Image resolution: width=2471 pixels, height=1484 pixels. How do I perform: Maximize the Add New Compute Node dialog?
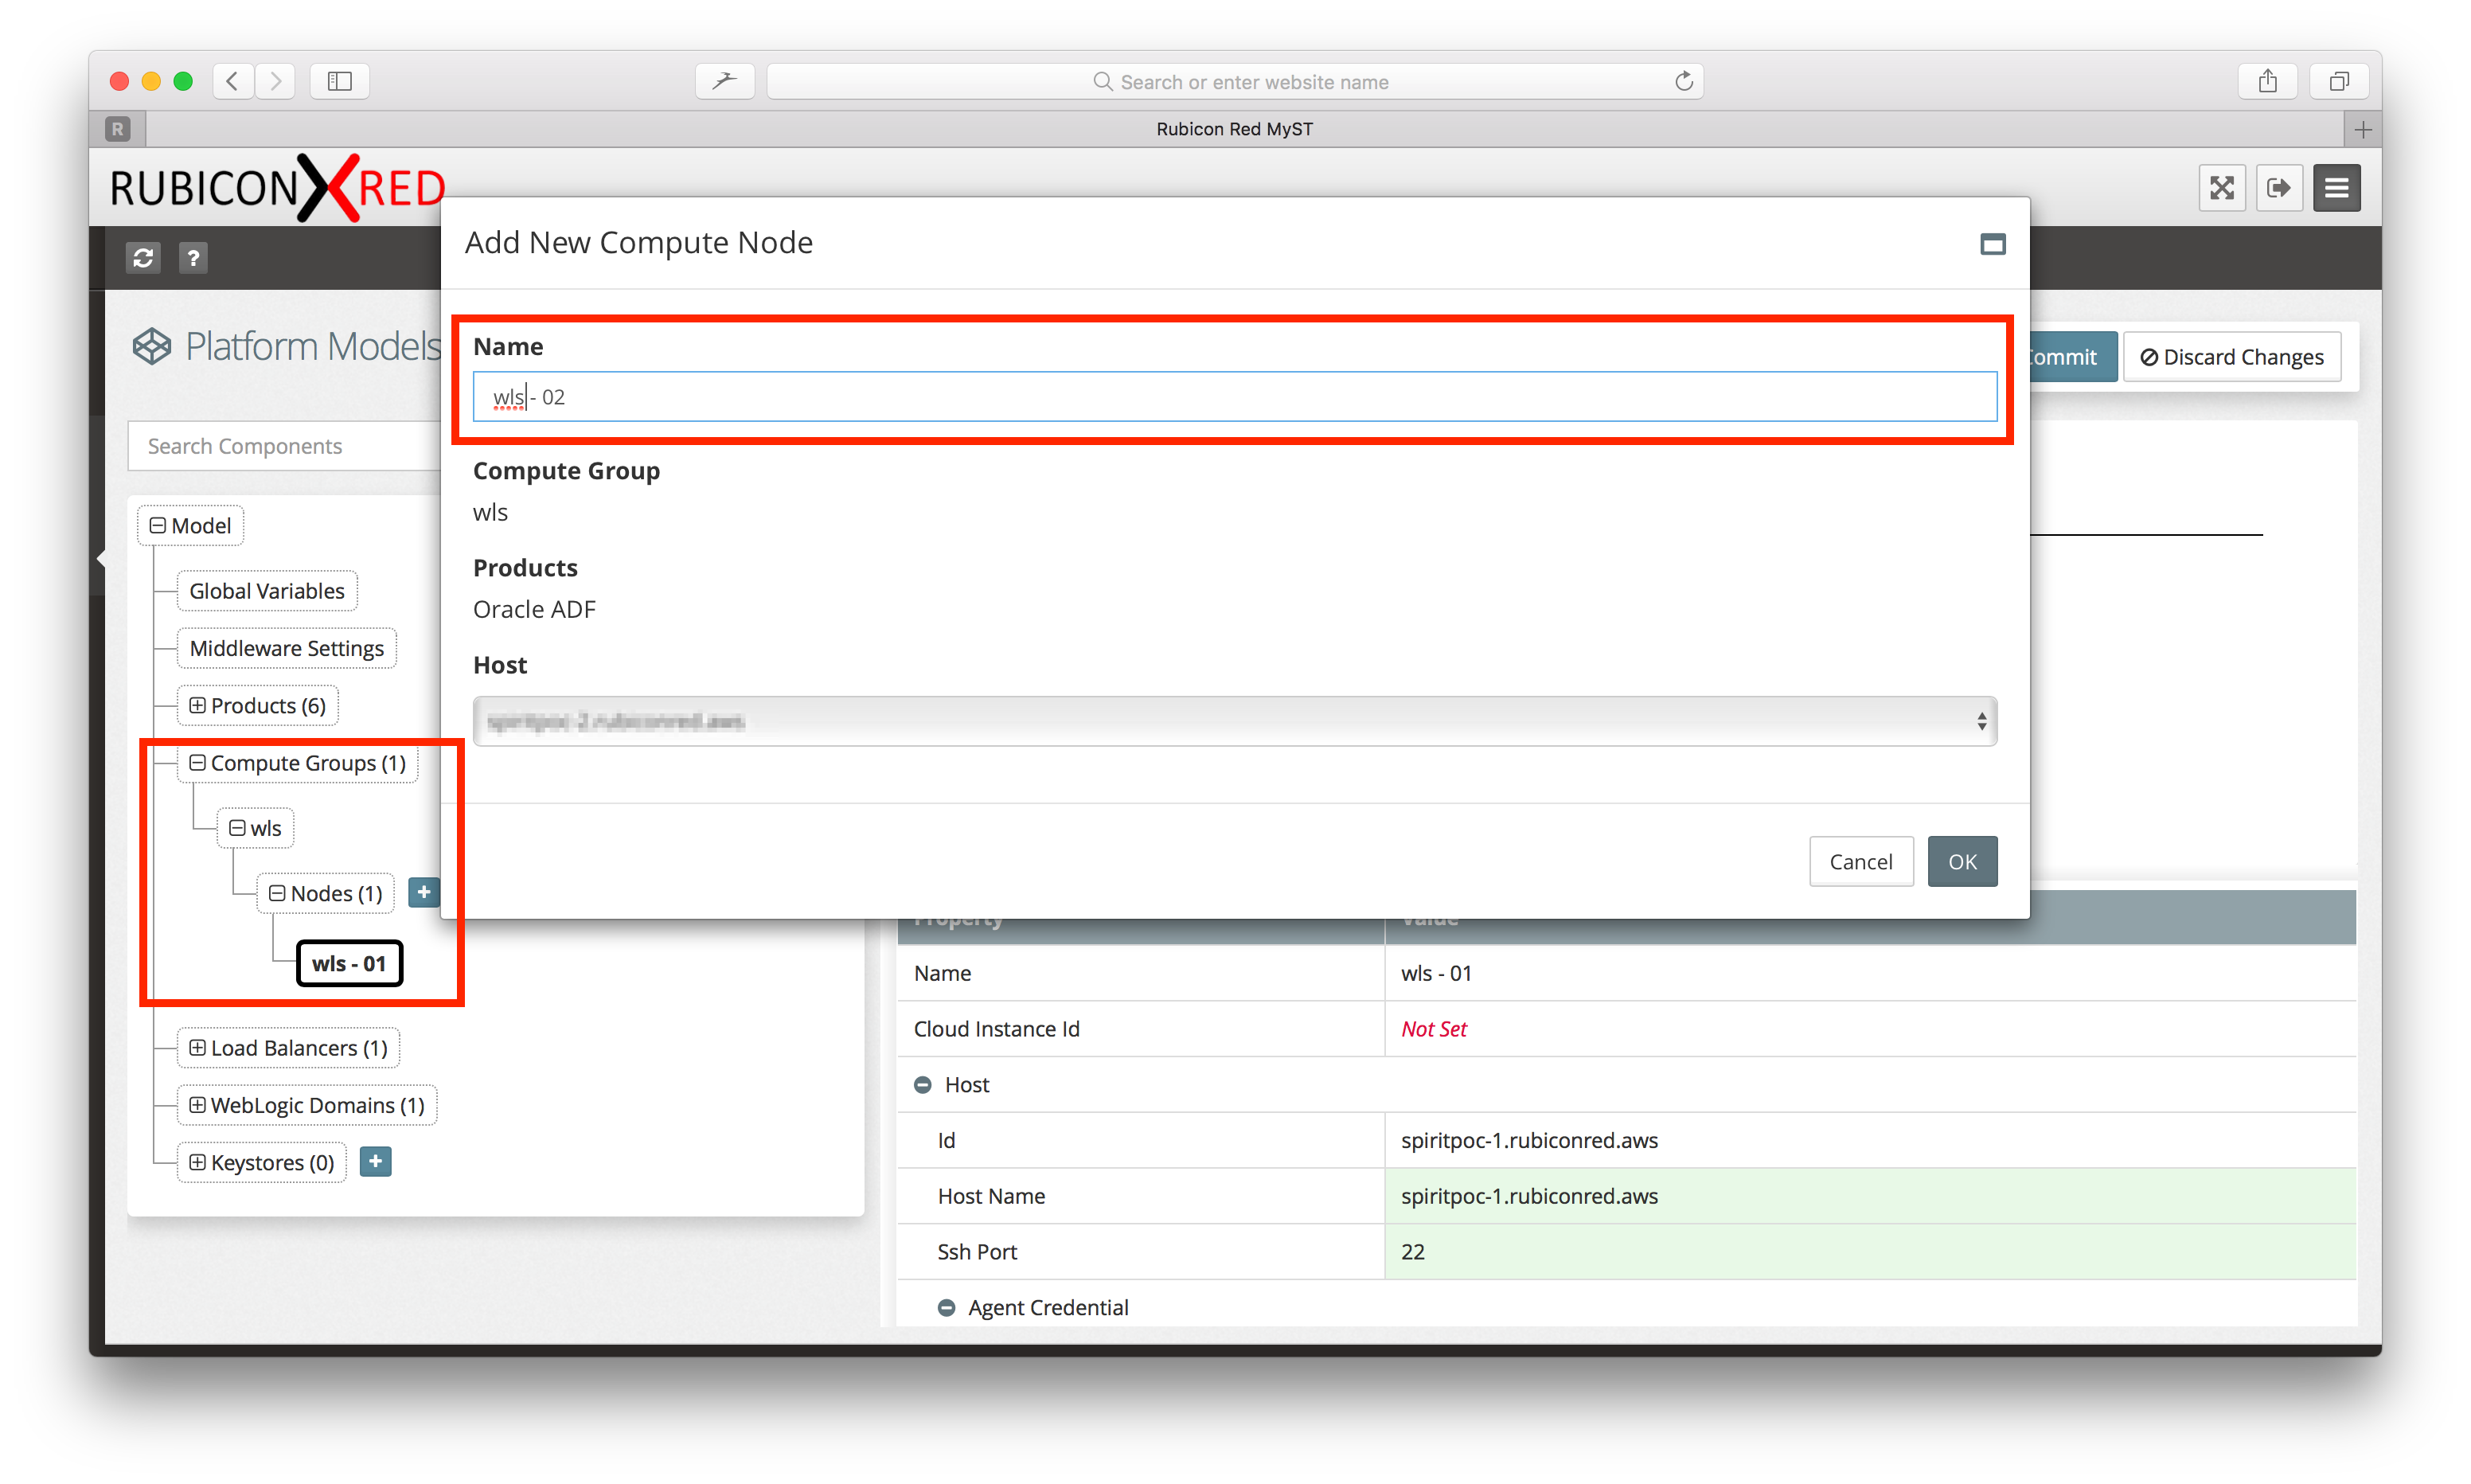[x=1993, y=244]
